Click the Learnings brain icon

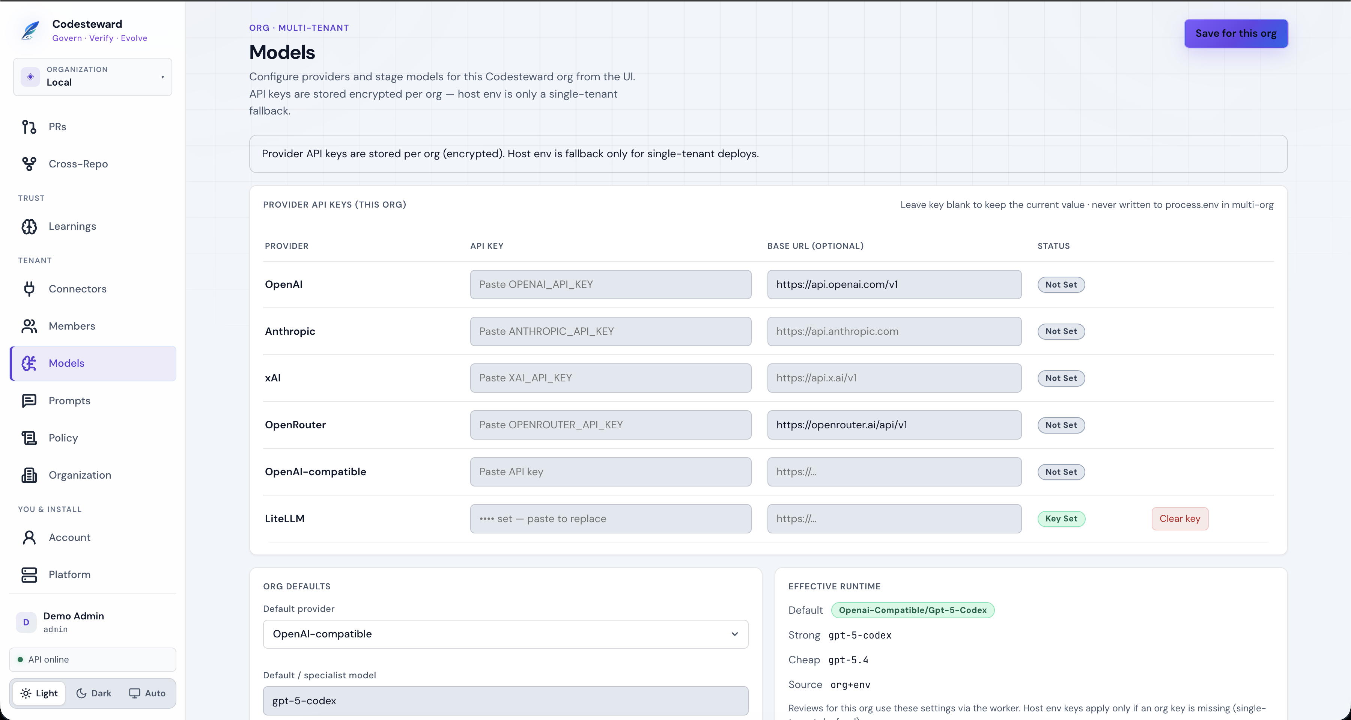(x=29, y=227)
